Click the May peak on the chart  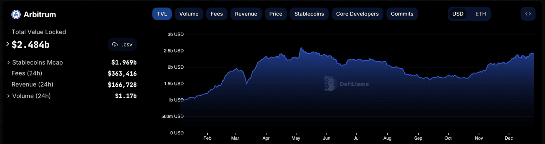coord(301,48)
